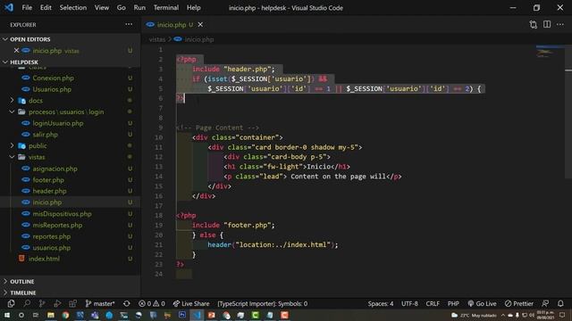Open loginUsuario.php in the file tree
This screenshot has width=572, height=321.
pos(57,123)
